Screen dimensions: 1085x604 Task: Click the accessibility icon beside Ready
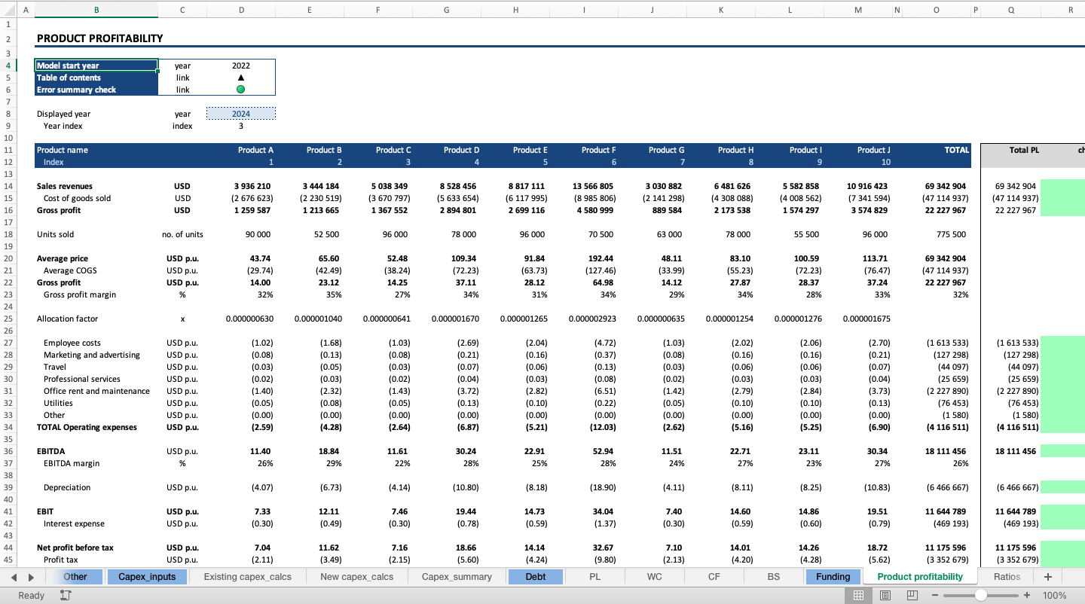[66, 595]
